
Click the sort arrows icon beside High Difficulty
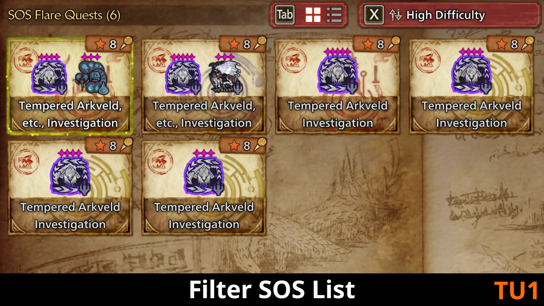point(395,15)
